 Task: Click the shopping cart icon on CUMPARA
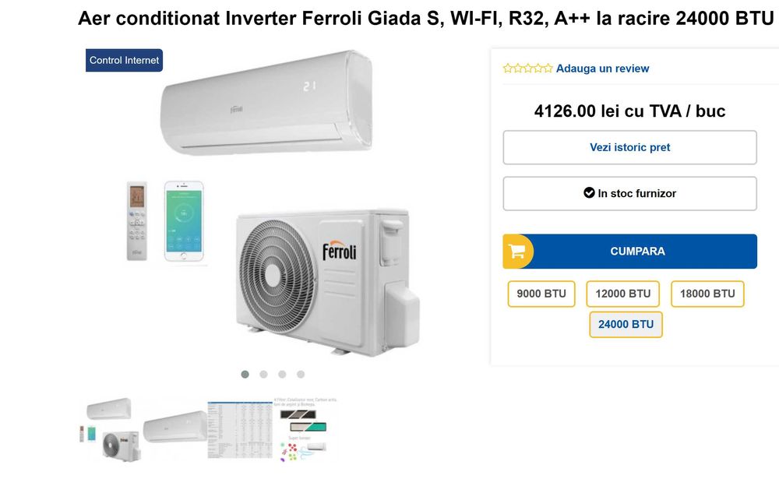(x=516, y=252)
